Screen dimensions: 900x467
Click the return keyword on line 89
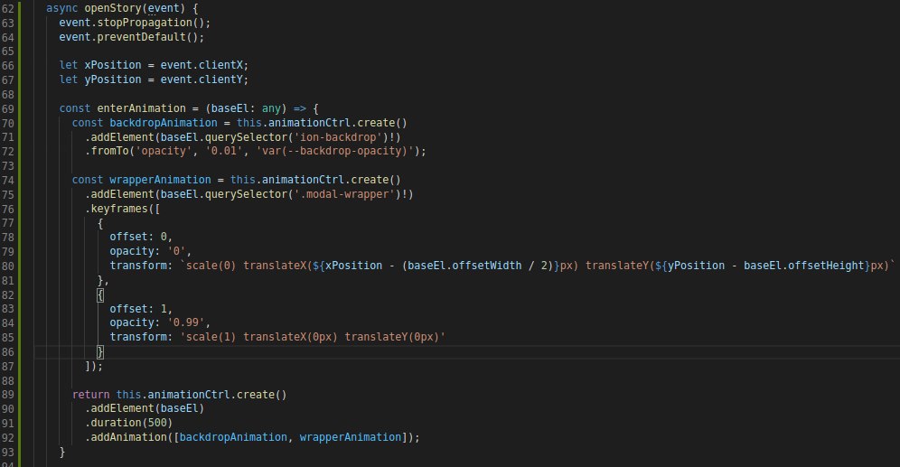click(90, 395)
